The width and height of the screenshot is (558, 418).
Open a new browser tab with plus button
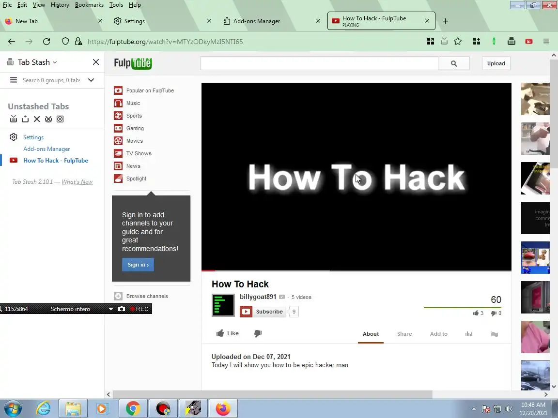pos(445,21)
